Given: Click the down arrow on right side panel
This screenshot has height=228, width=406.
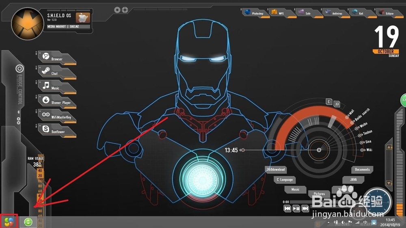Looking at the screenshot, I should (x=389, y=183).
